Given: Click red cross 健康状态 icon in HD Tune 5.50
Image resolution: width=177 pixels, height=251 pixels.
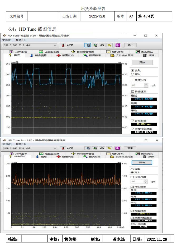Looking at the screenshot, I should click(x=59, y=55).
